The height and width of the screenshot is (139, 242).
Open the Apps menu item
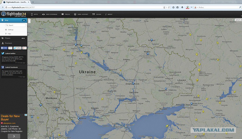[34, 14]
